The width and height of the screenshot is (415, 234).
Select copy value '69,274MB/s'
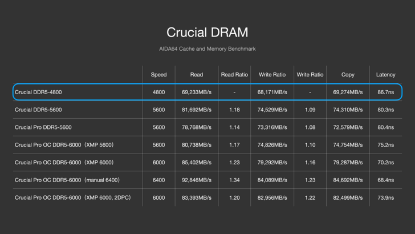pos(348,92)
